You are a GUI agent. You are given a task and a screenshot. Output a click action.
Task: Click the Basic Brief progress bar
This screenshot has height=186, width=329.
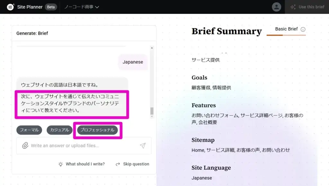click(286, 35)
